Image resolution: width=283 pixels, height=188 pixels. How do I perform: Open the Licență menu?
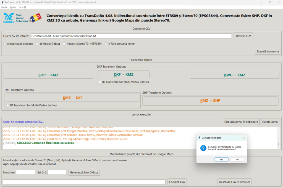22,7
